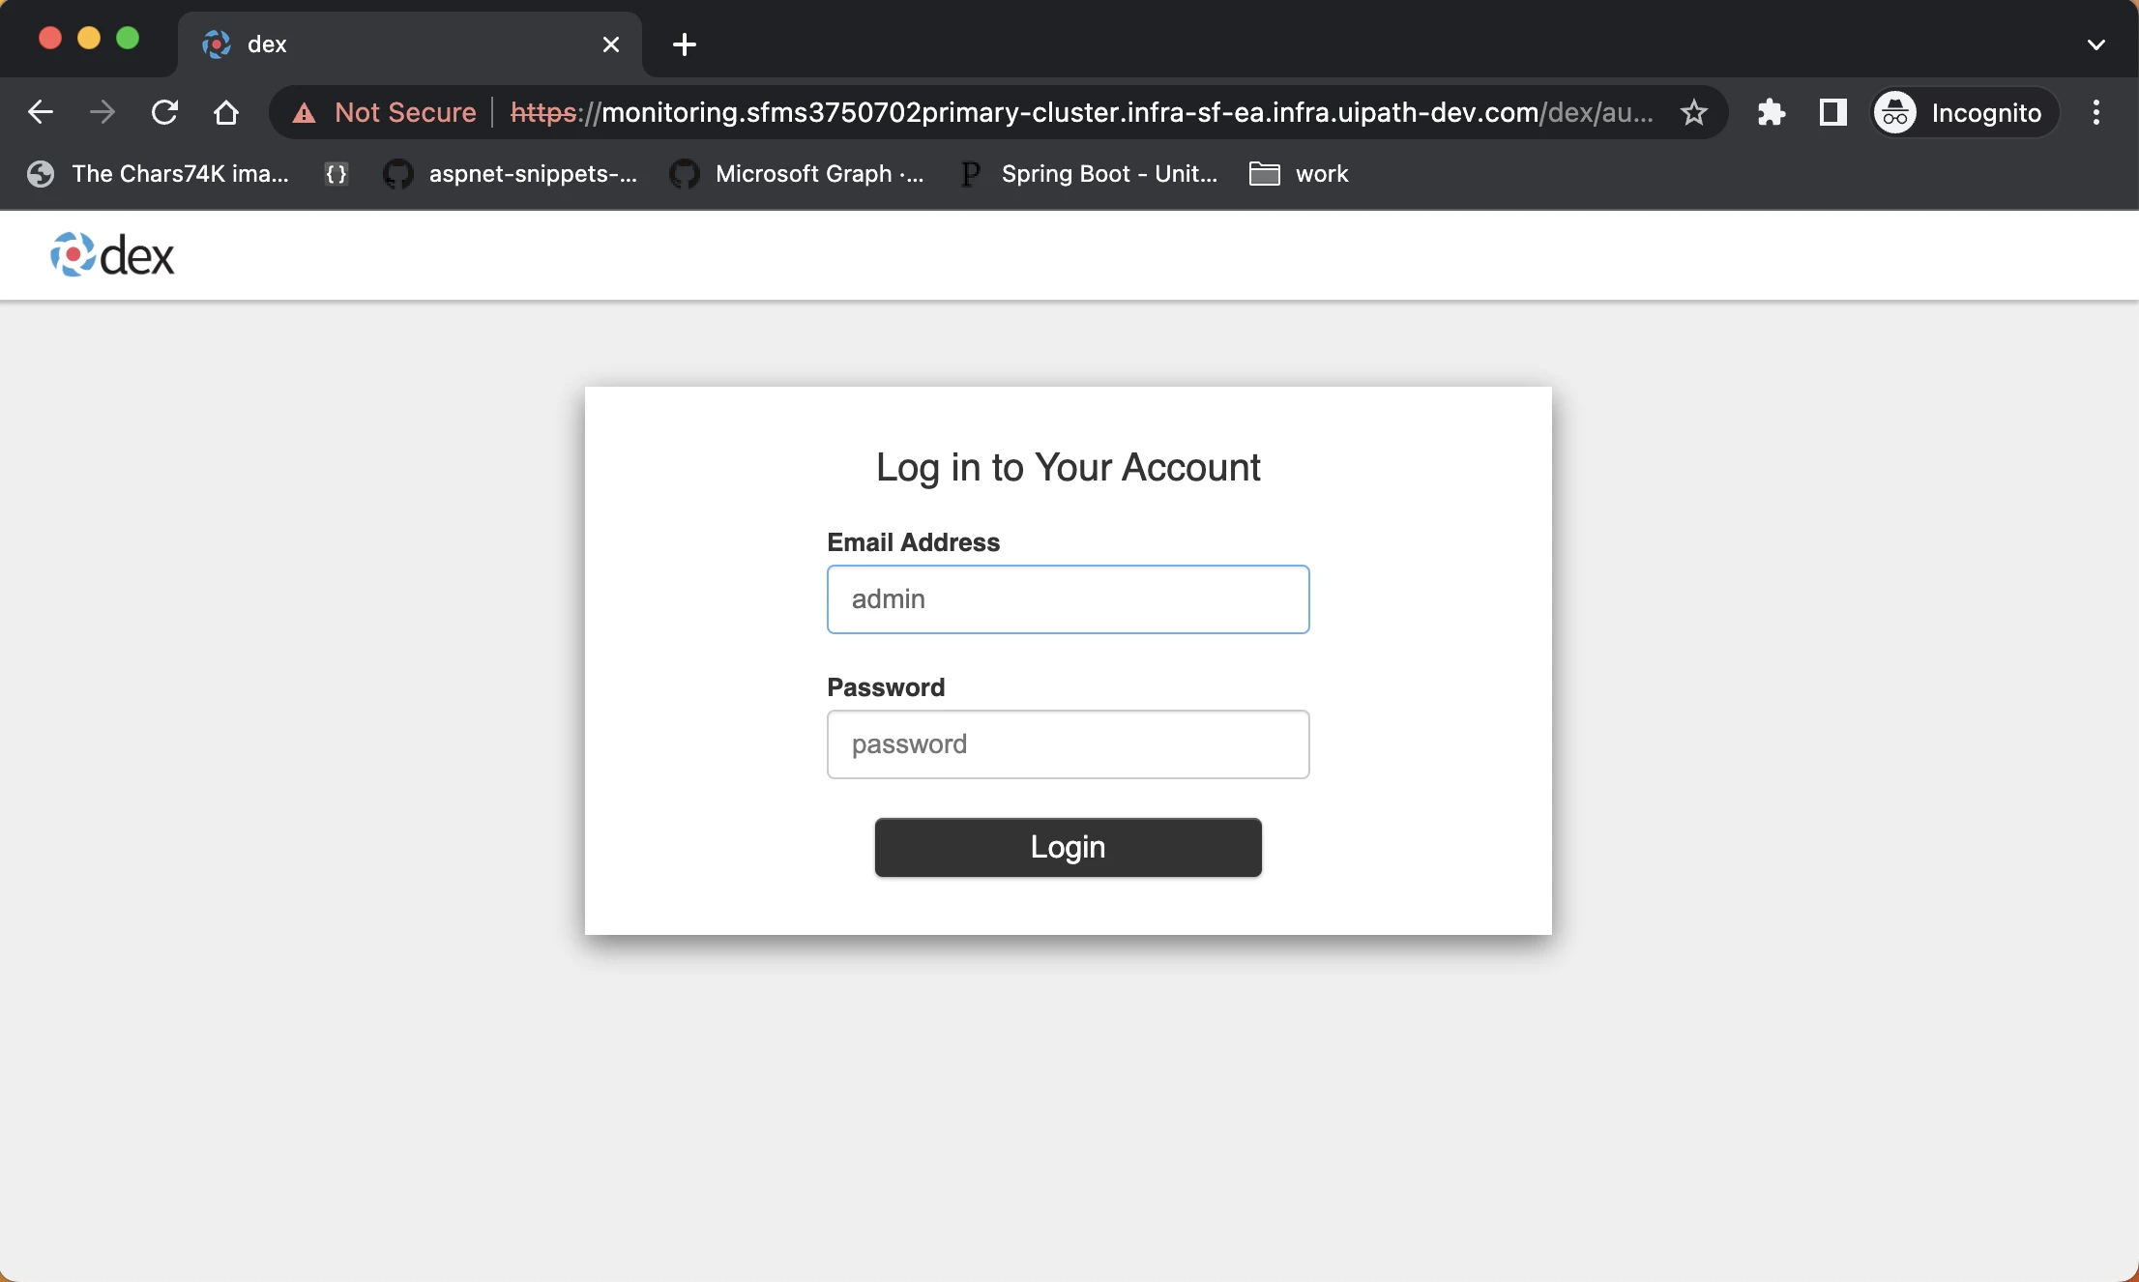Click the browser forward arrow
The height and width of the screenshot is (1282, 2139).
pyautogui.click(x=102, y=112)
